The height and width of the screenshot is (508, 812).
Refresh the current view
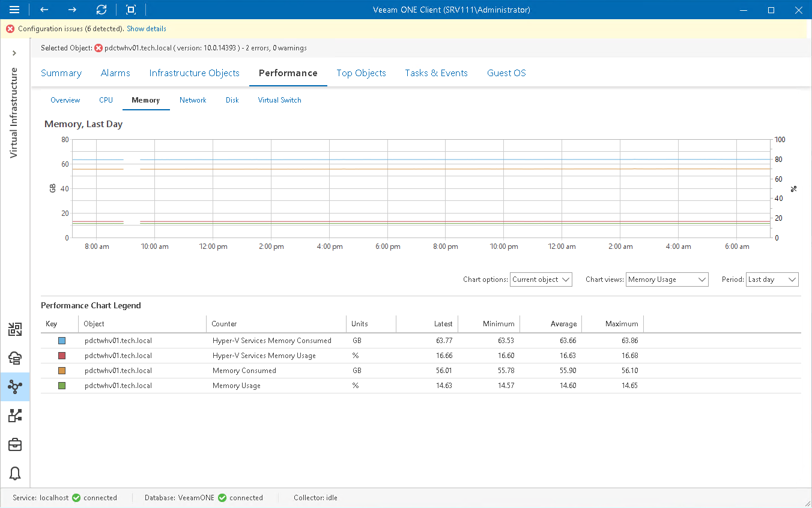coord(101,10)
